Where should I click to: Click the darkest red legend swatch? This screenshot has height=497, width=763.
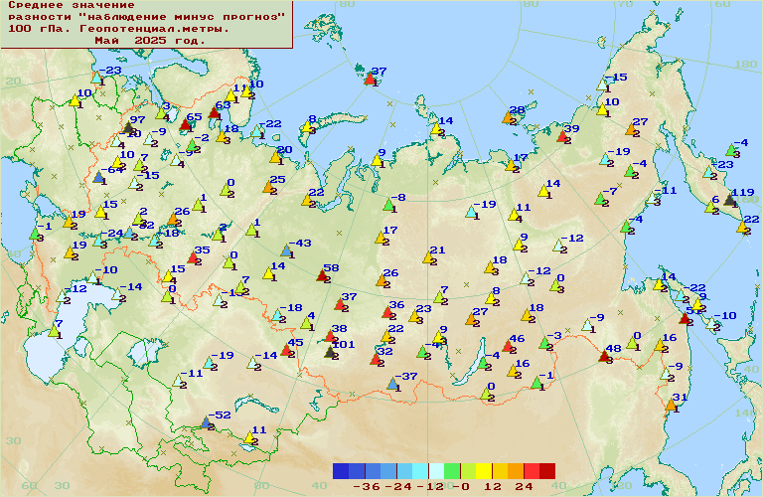[x=547, y=471]
